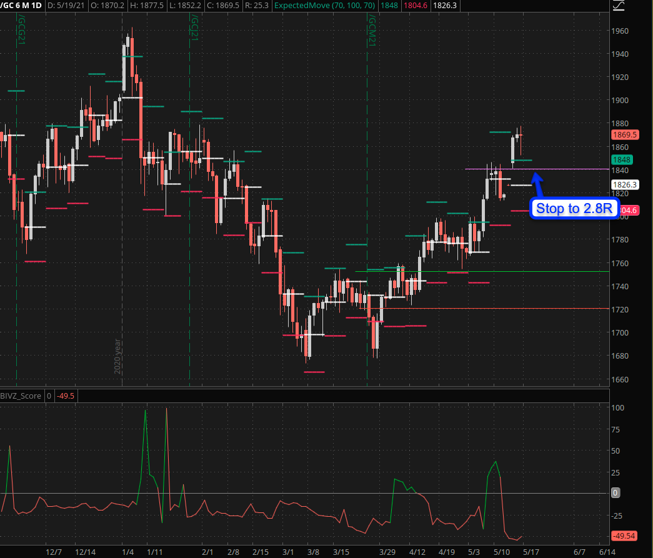Click the gray 0 bubble on BIVZ axis
This screenshot has width=653, height=558.
click(616, 493)
